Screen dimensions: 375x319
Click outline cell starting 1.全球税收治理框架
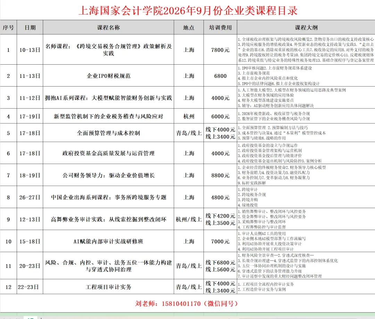click(x=306, y=50)
